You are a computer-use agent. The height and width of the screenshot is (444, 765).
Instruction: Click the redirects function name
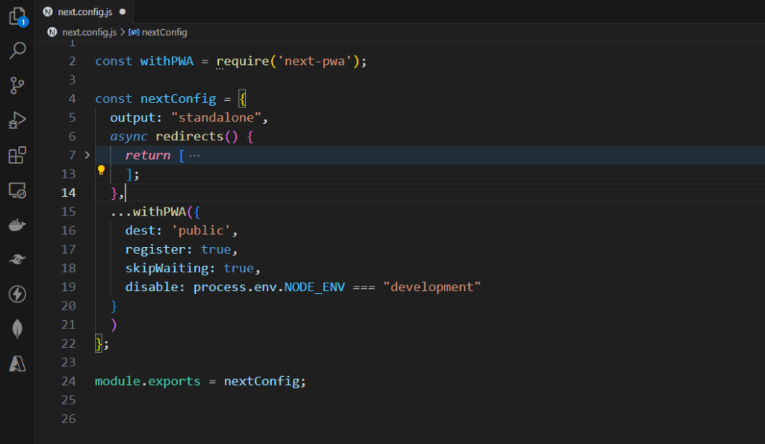tap(189, 137)
